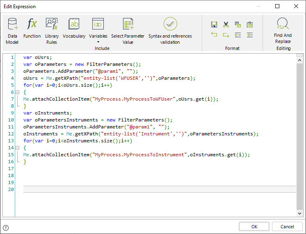The image size is (306, 234).
Task: Click 'var oInstruments;' on line 9
Action: pyautogui.click(x=48, y=113)
